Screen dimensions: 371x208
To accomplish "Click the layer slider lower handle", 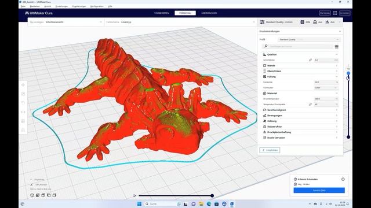I will pos(348,137).
